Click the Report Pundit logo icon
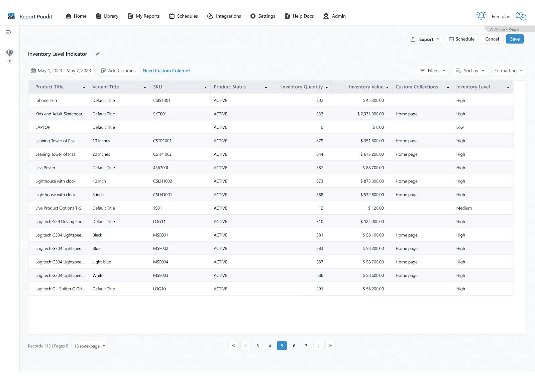Viewport: 535px width, 378px height. (x=11, y=16)
